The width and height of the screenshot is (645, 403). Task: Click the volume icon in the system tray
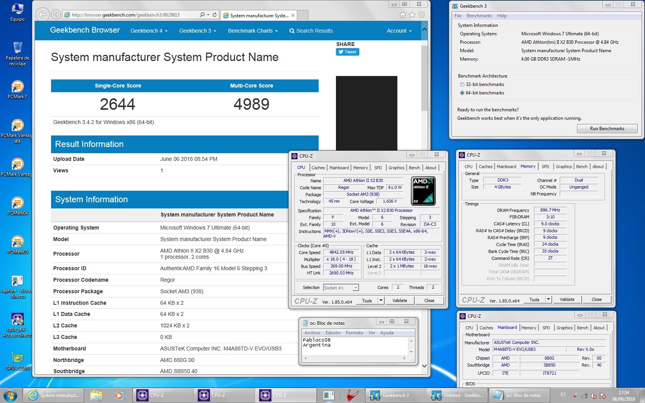(594, 396)
